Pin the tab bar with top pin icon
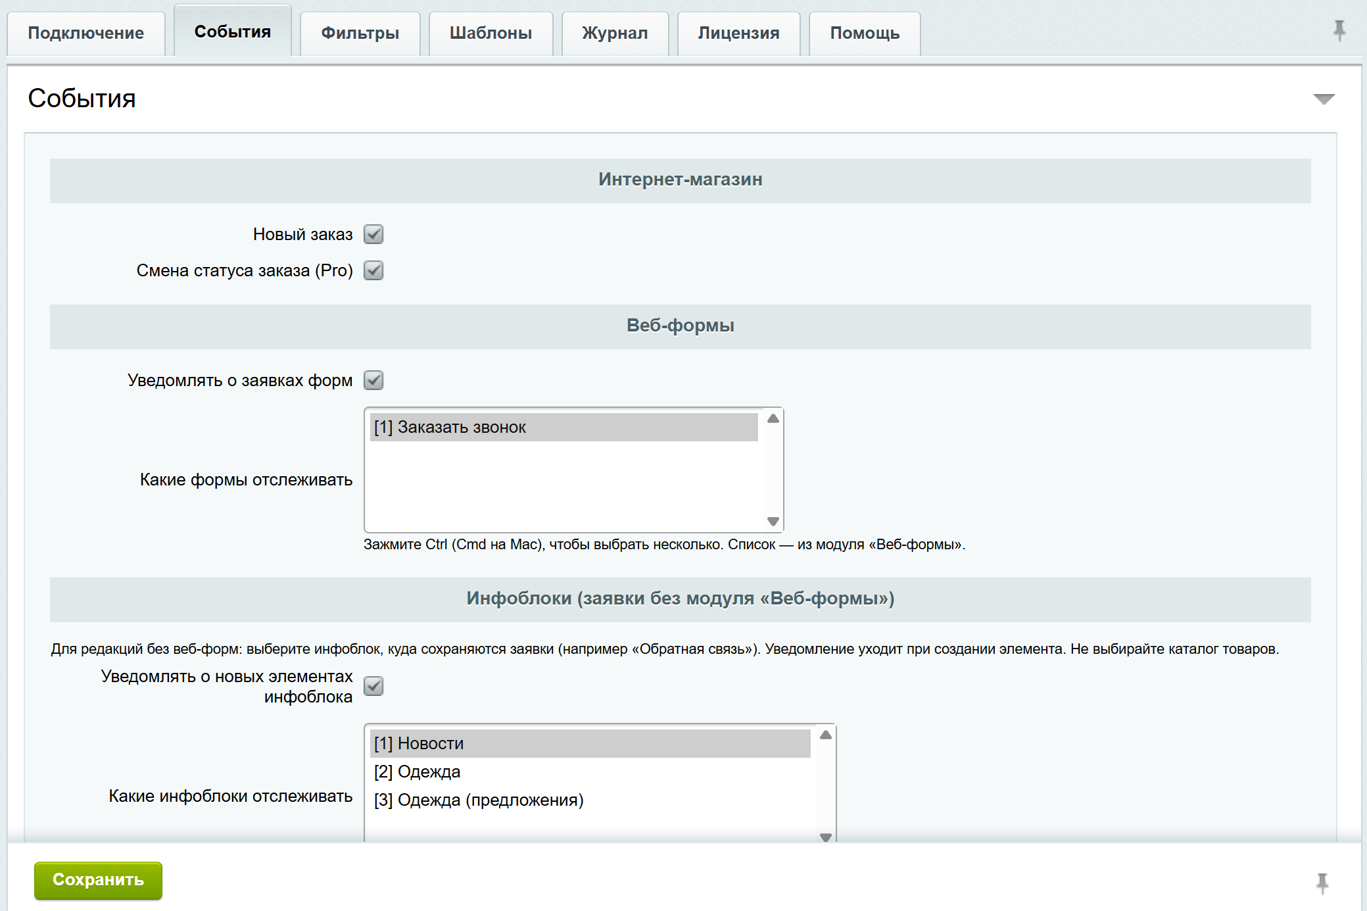The width and height of the screenshot is (1367, 911). pyautogui.click(x=1339, y=30)
